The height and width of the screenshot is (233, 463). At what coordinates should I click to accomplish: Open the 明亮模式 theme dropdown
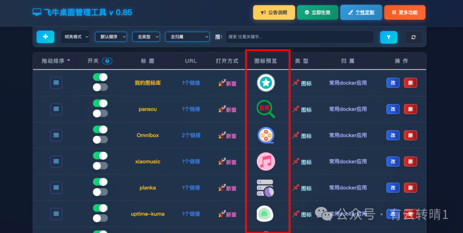(75, 37)
